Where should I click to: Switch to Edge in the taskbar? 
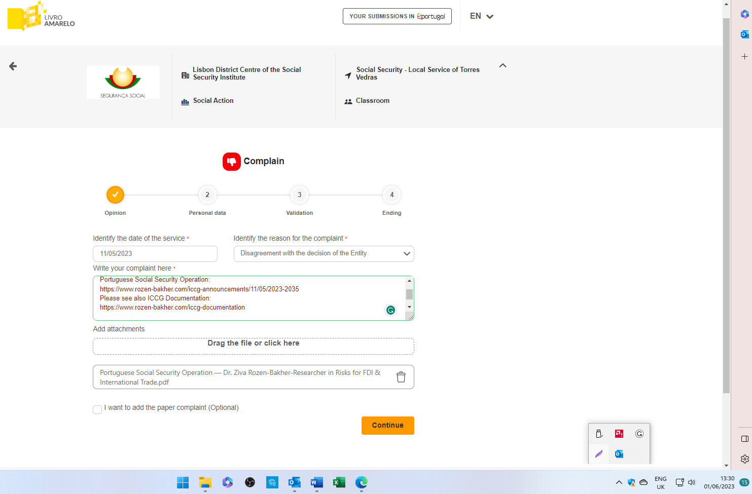[362, 482]
